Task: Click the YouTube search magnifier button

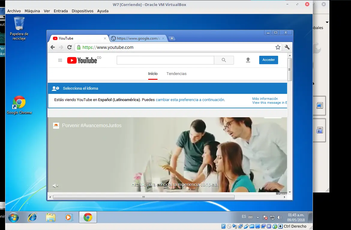Action: pyautogui.click(x=224, y=60)
